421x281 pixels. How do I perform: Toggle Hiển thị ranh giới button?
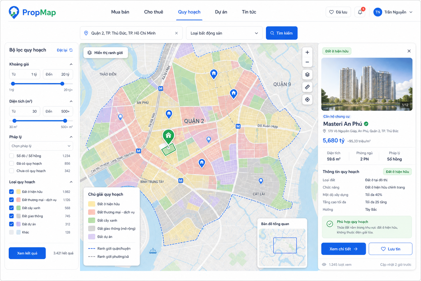[x=106, y=53]
